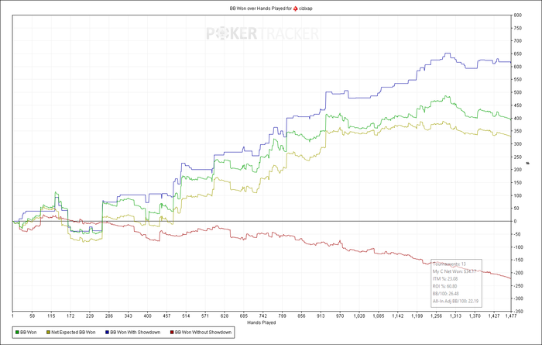The height and width of the screenshot is (345, 542).
Task: Click y-axis tick label 650
Action: click(x=518, y=54)
